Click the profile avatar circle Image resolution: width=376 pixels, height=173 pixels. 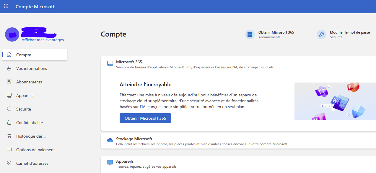point(12,34)
